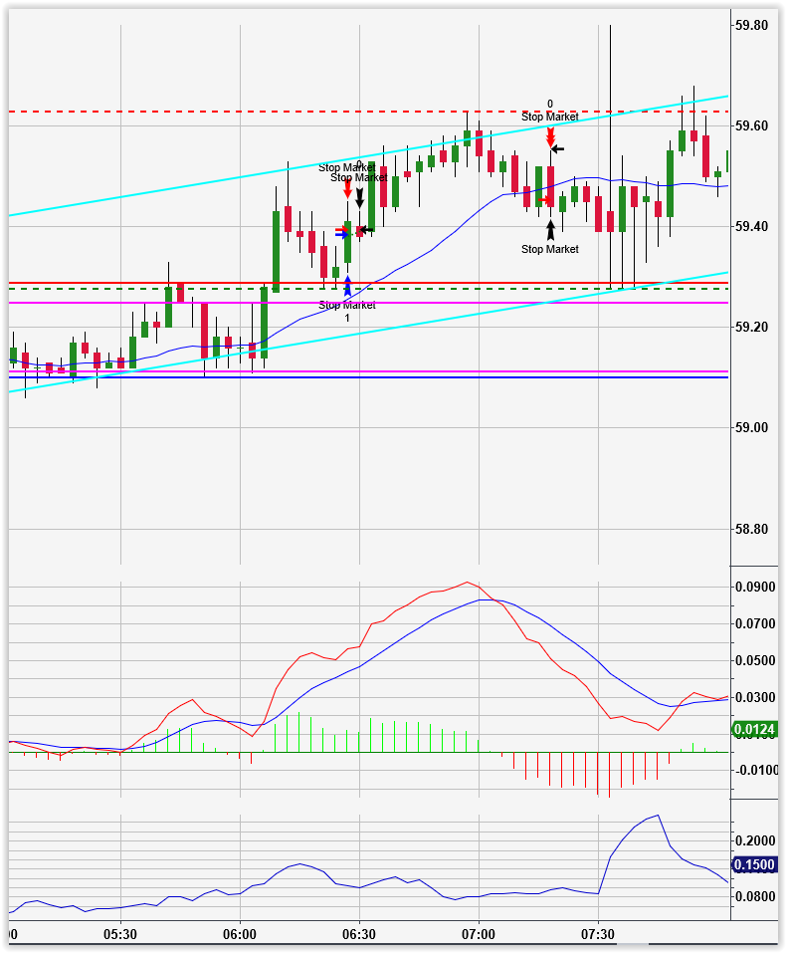Click the 59.40 price axis label

(751, 227)
